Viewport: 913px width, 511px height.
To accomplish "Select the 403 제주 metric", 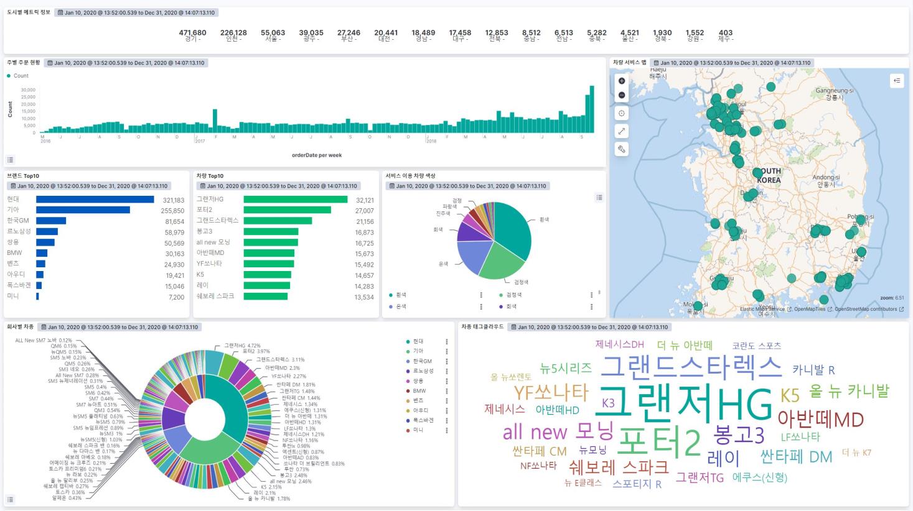I will point(725,35).
